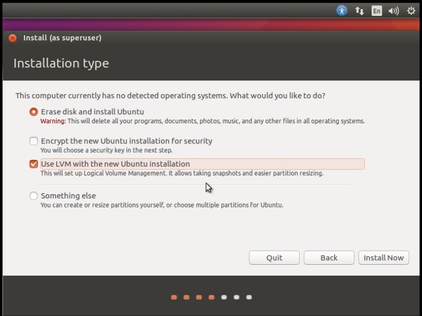Click the Logical Volume Management description text
This screenshot has height=316, width=422.
(182, 173)
